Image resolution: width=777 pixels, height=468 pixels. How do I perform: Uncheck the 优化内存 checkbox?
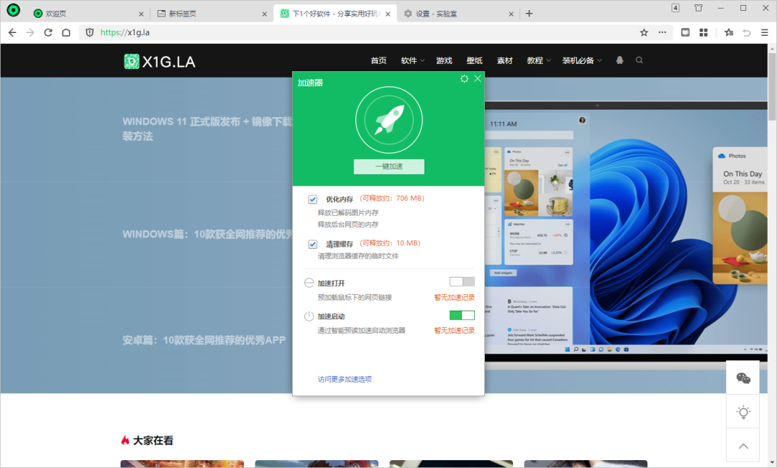click(313, 200)
